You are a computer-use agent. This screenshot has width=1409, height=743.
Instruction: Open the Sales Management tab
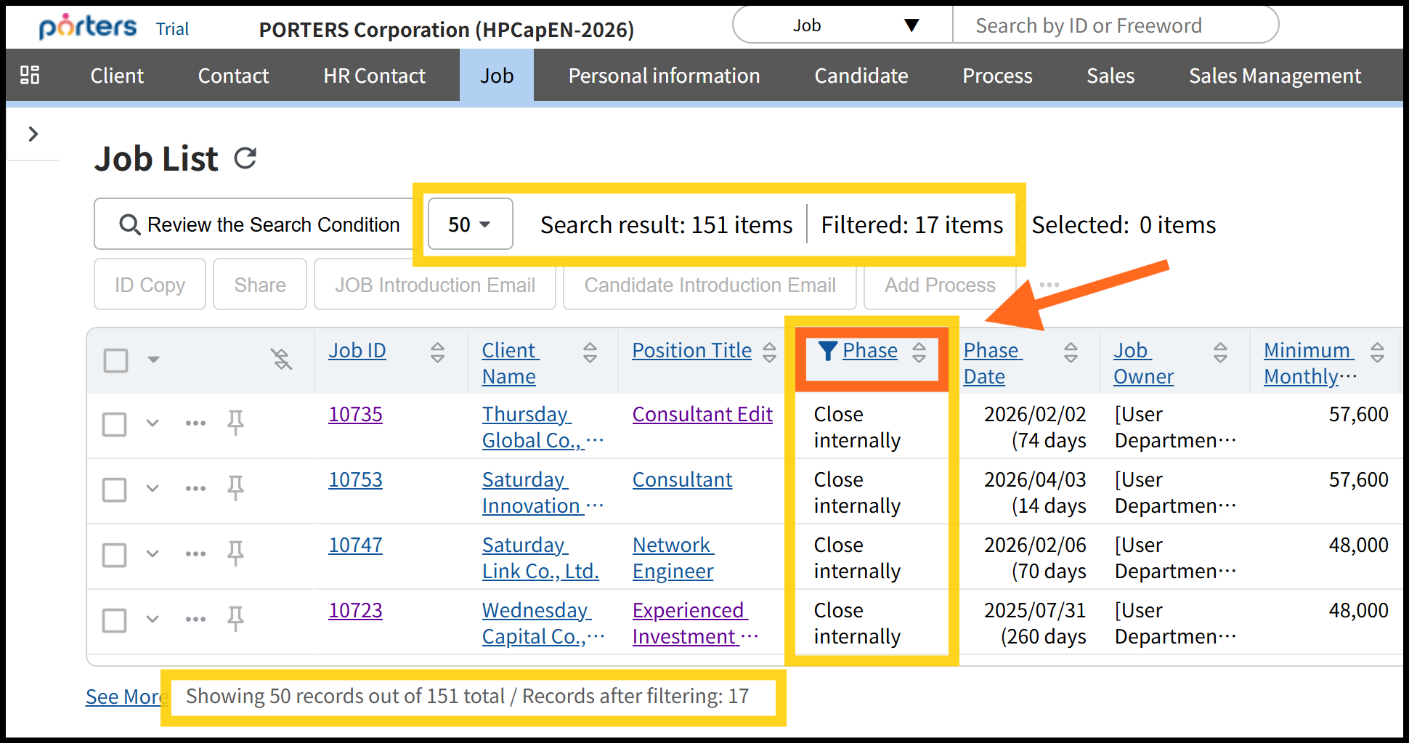1274,76
